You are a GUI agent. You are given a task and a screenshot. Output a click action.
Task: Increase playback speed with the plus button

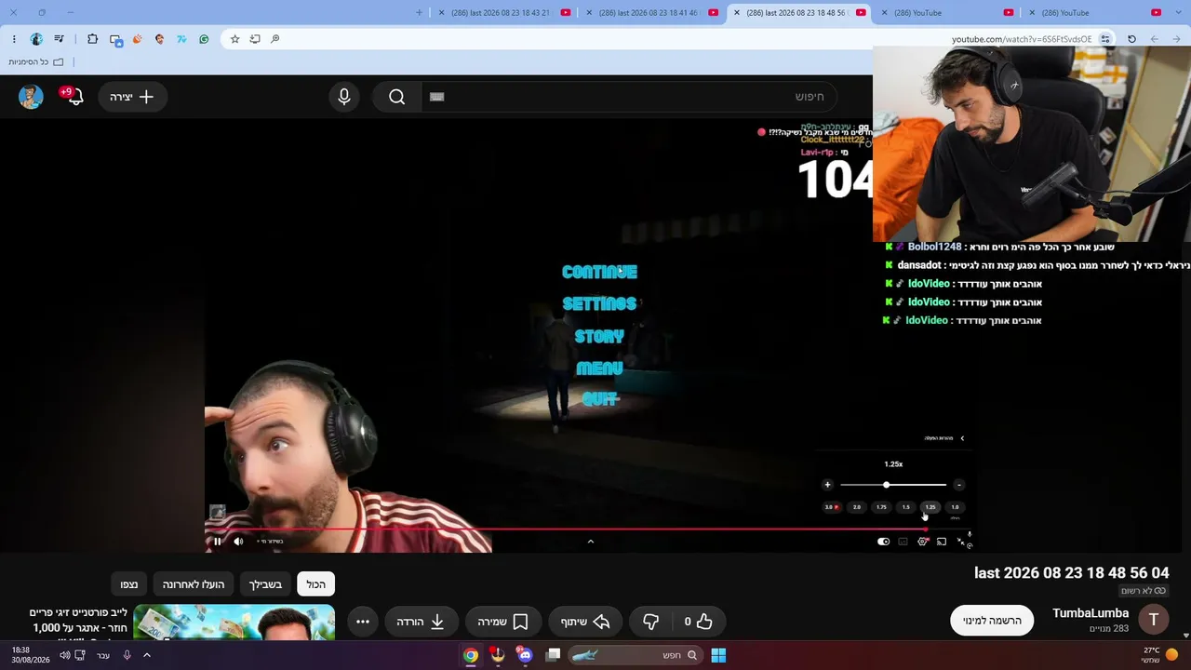coord(827,485)
